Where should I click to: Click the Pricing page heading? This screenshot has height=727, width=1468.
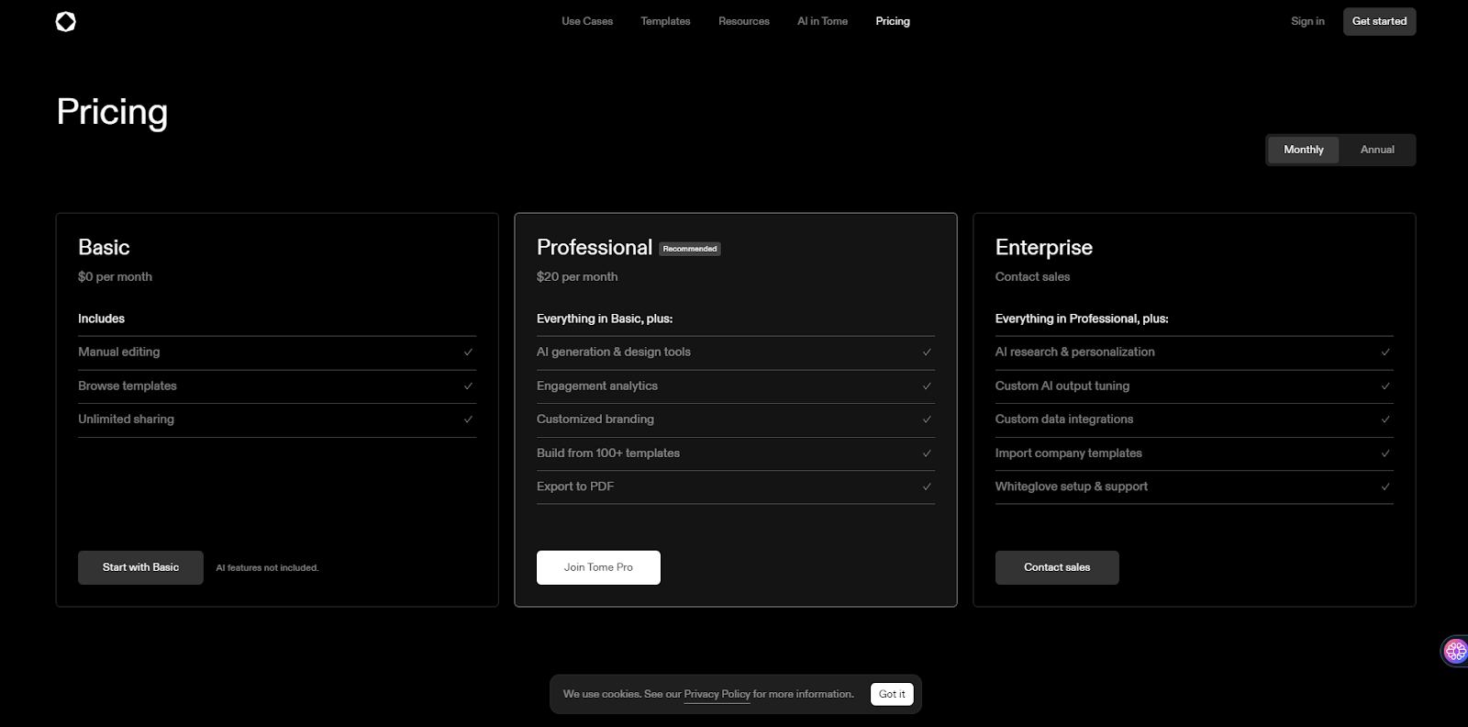tap(112, 113)
